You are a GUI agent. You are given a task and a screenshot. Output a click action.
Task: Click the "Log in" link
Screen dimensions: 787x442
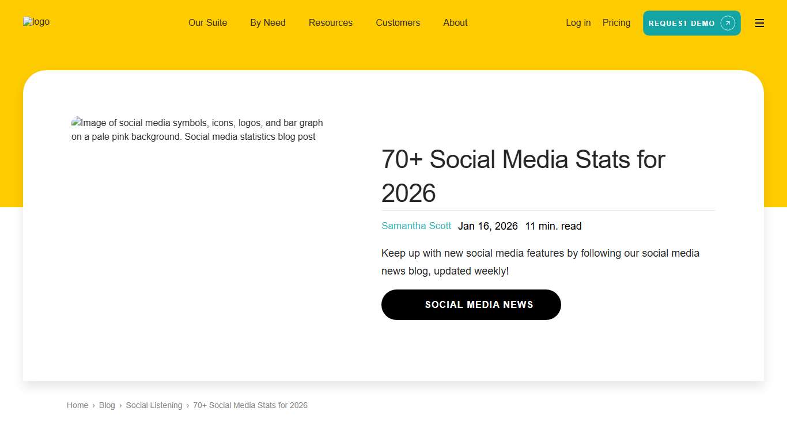578,22
